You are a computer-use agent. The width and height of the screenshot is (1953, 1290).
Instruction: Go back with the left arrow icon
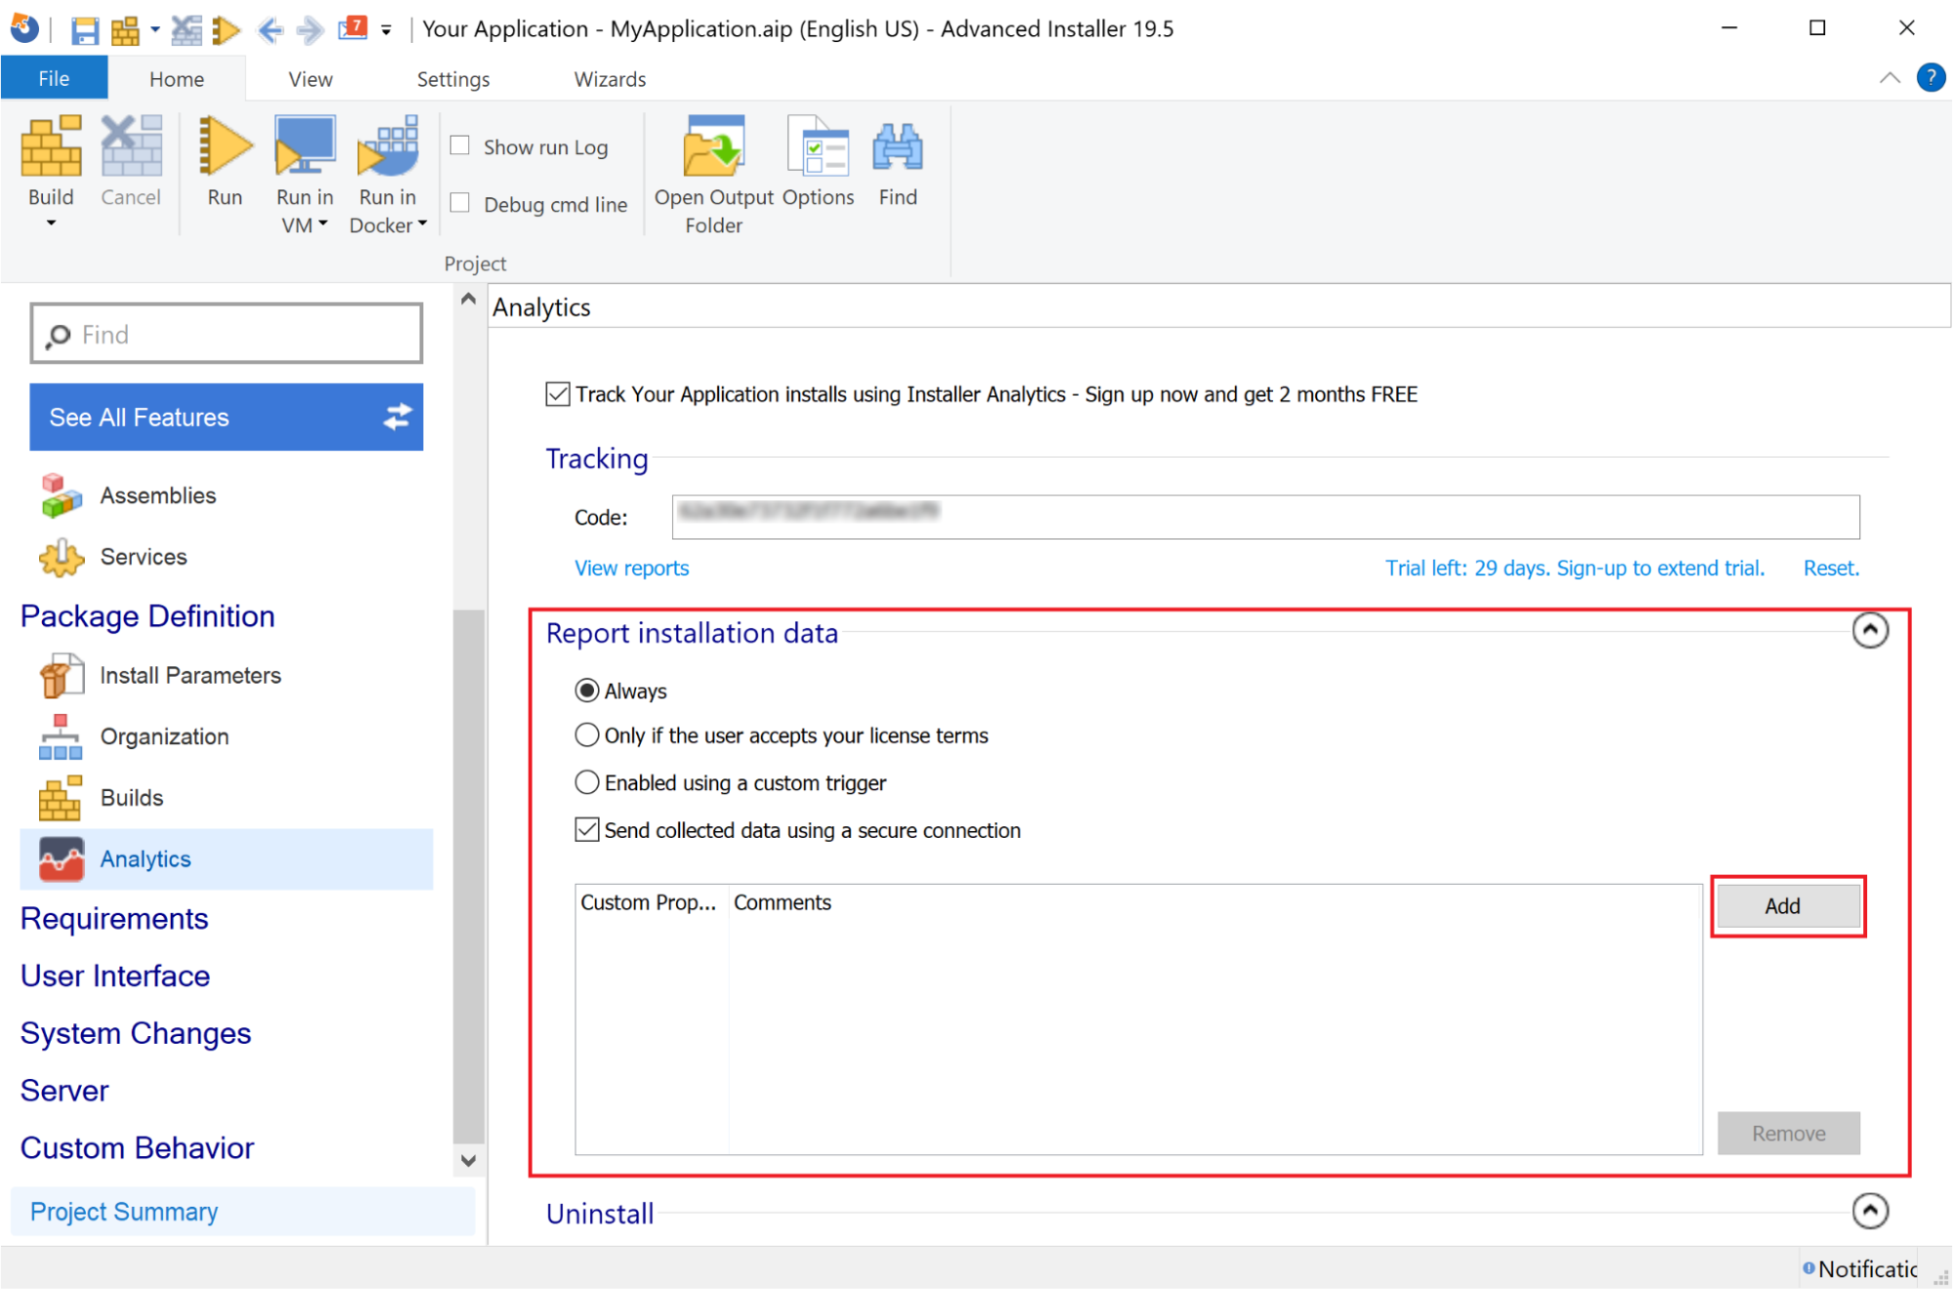271,30
